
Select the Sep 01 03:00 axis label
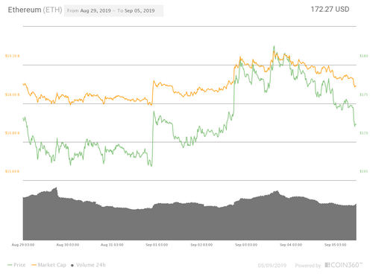click(157, 245)
